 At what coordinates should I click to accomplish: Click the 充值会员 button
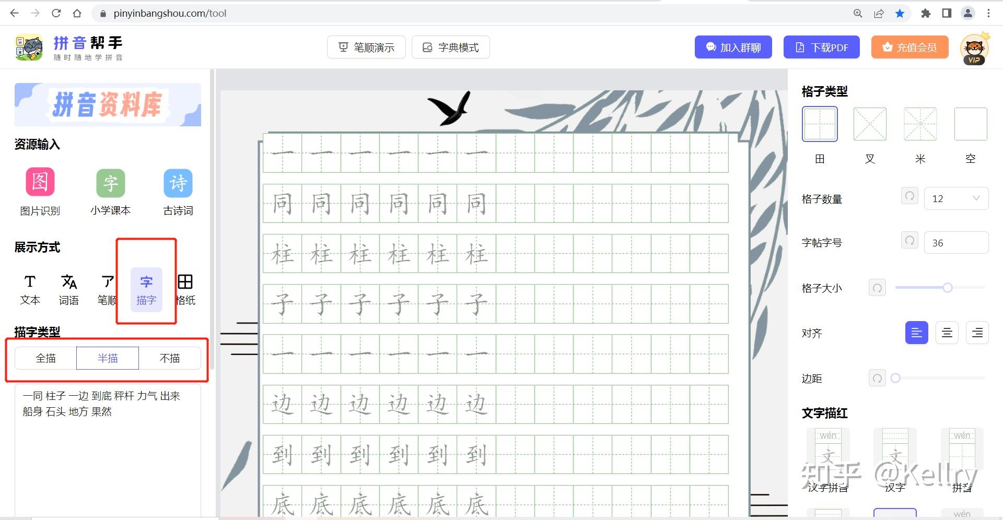click(x=910, y=48)
